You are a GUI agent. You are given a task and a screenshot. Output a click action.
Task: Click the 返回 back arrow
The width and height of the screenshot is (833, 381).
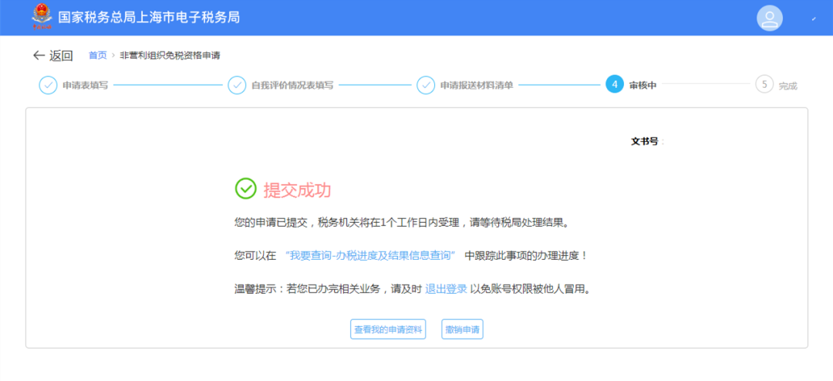(39, 56)
